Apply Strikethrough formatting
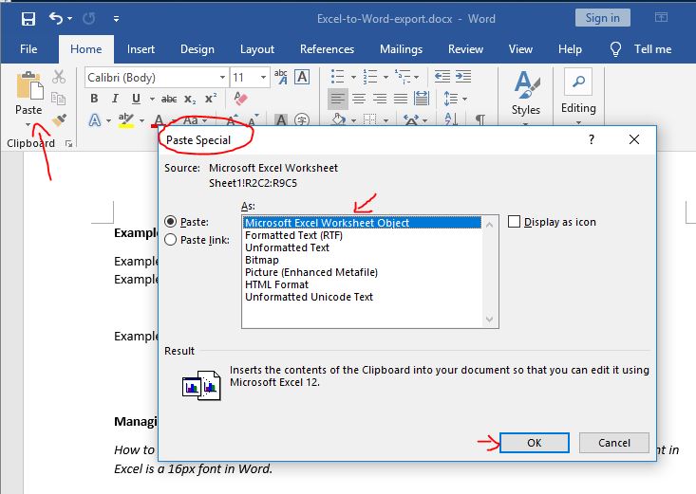Screen dimensions: 696x494 169,99
